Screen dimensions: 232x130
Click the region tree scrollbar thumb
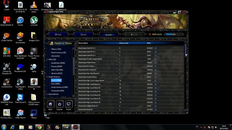[x=74, y=66]
